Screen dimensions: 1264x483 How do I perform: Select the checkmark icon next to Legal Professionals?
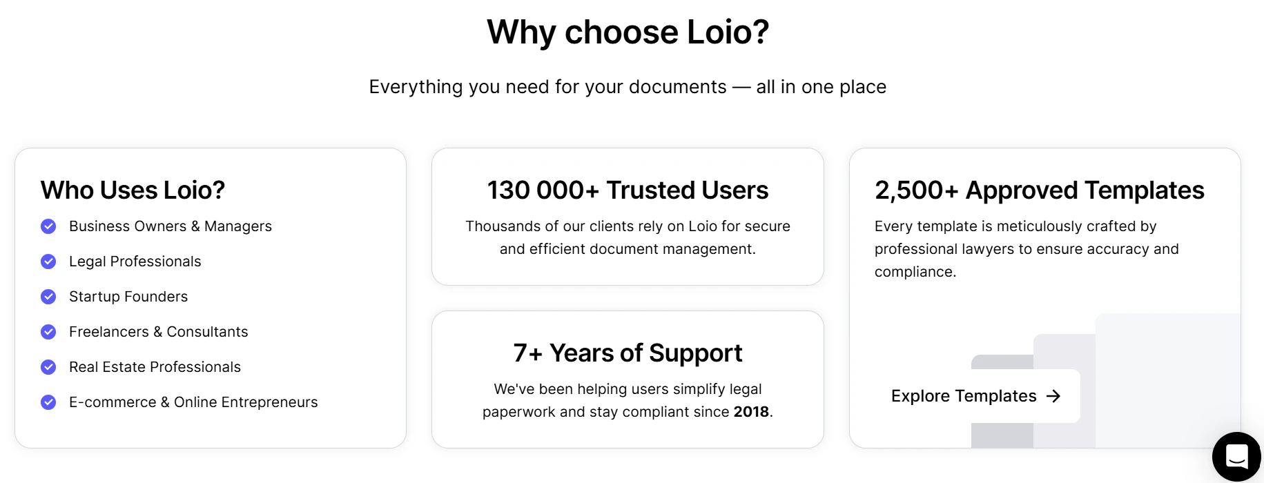(x=48, y=262)
